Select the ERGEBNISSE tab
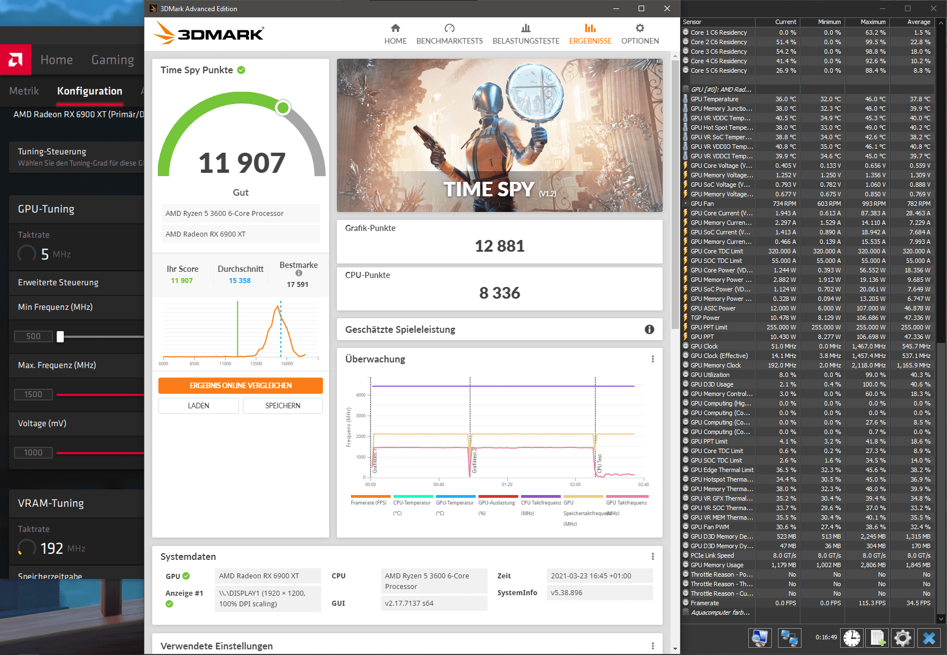Image resolution: width=947 pixels, height=655 pixels. pos(590,34)
